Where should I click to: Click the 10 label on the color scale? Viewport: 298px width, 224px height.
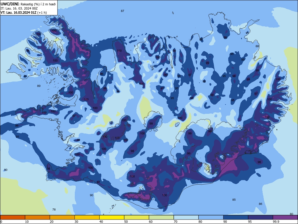(x=27, y=222)
